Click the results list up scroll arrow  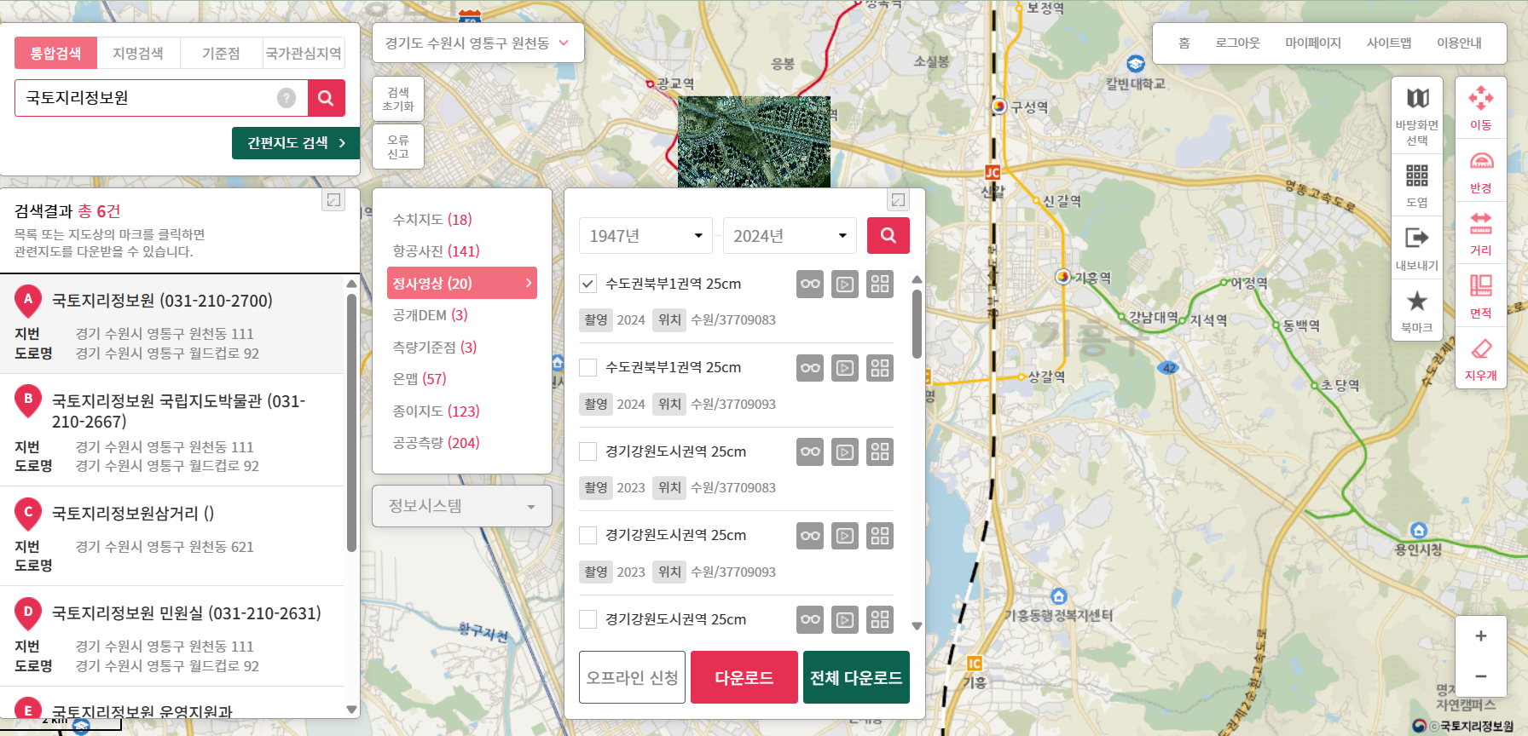tap(351, 284)
